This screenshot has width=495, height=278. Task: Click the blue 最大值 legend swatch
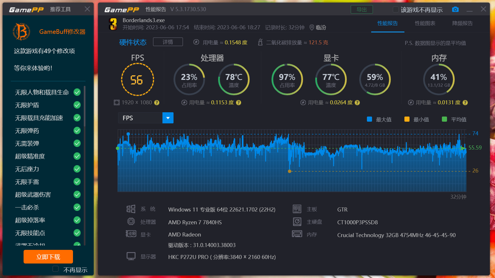tap(369, 119)
